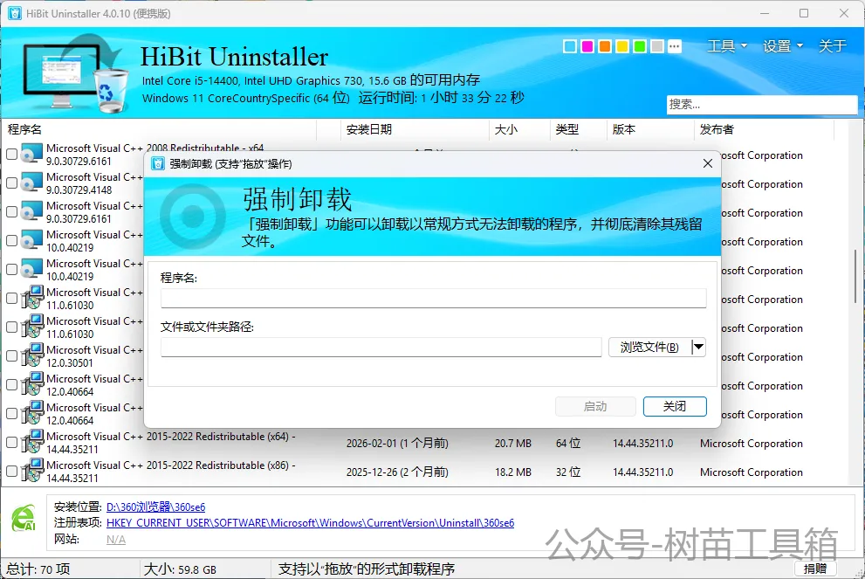Expand the 浏览文件 dropdown arrow
The image size is (865, 579).
698,348
